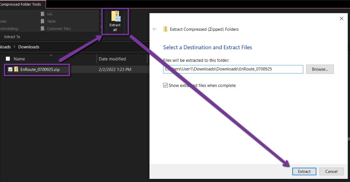
Task: Click the zip icon beside EnRoute_0700925.zip
Action: tap(16, 69)
